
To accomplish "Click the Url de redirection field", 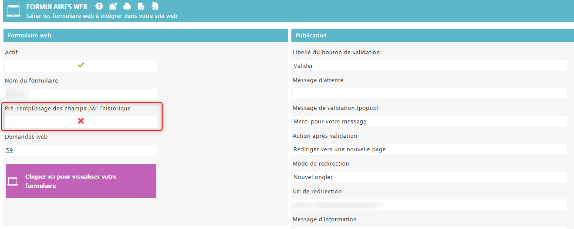I will pyautogui.click(x=429, y=205).
